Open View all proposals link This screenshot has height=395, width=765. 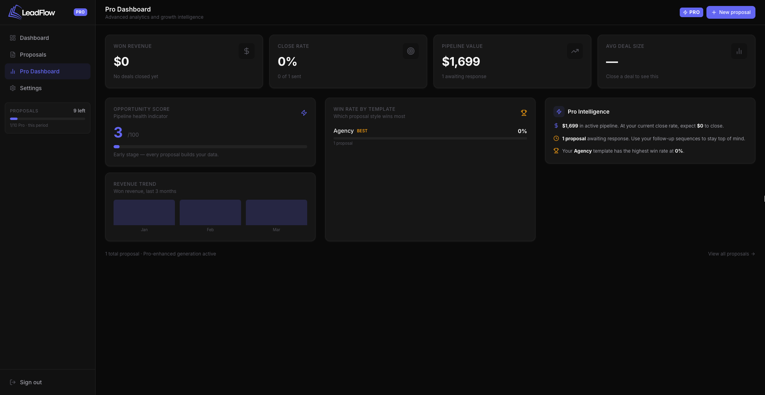731,254
